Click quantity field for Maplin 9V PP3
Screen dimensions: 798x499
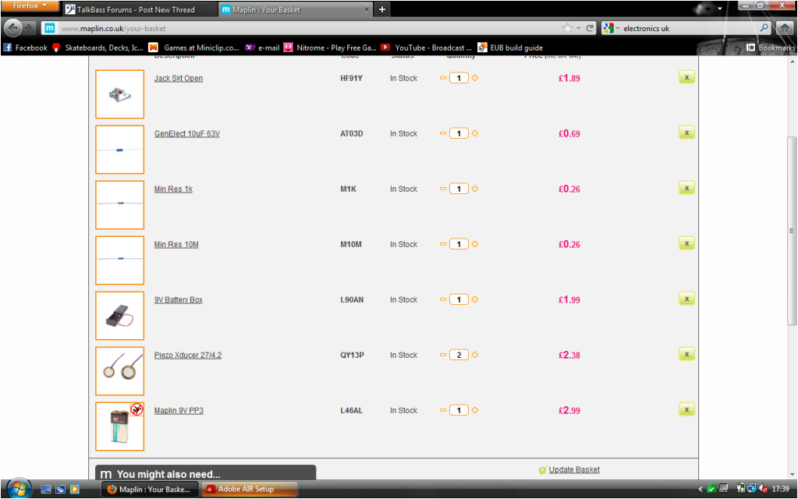click(459, 410)
